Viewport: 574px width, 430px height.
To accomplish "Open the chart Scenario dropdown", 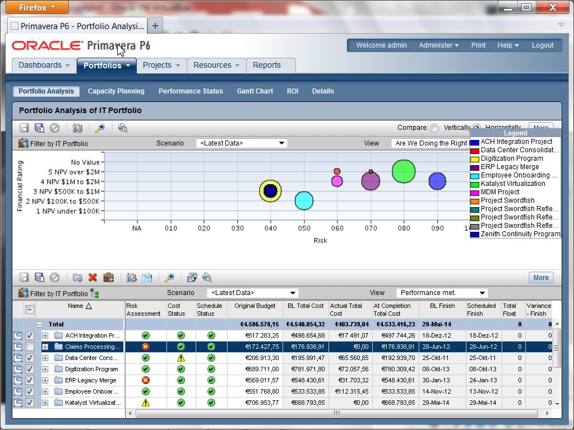I will pos(242,143).
